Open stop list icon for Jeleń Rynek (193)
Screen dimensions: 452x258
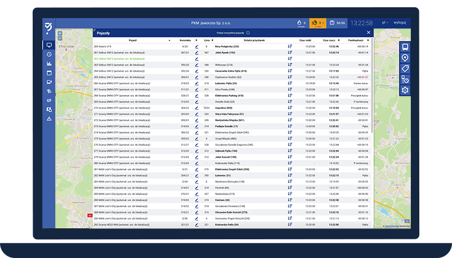pyautogui.click(x=290, y=53)
